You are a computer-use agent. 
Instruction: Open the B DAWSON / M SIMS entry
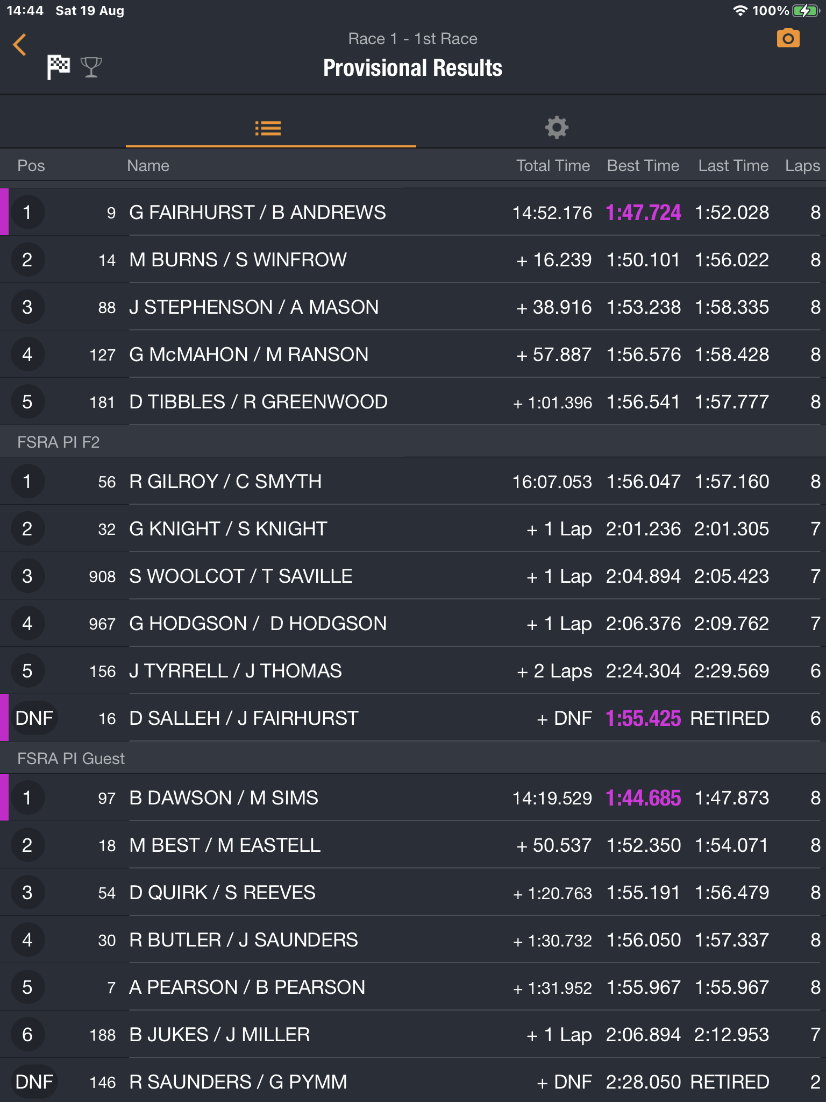(x=224, y=798)
